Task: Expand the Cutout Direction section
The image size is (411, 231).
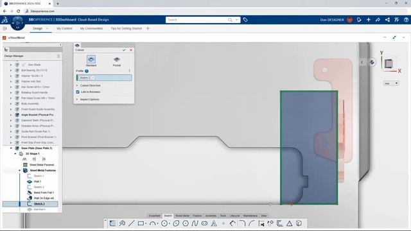Action: coord(77,85)
